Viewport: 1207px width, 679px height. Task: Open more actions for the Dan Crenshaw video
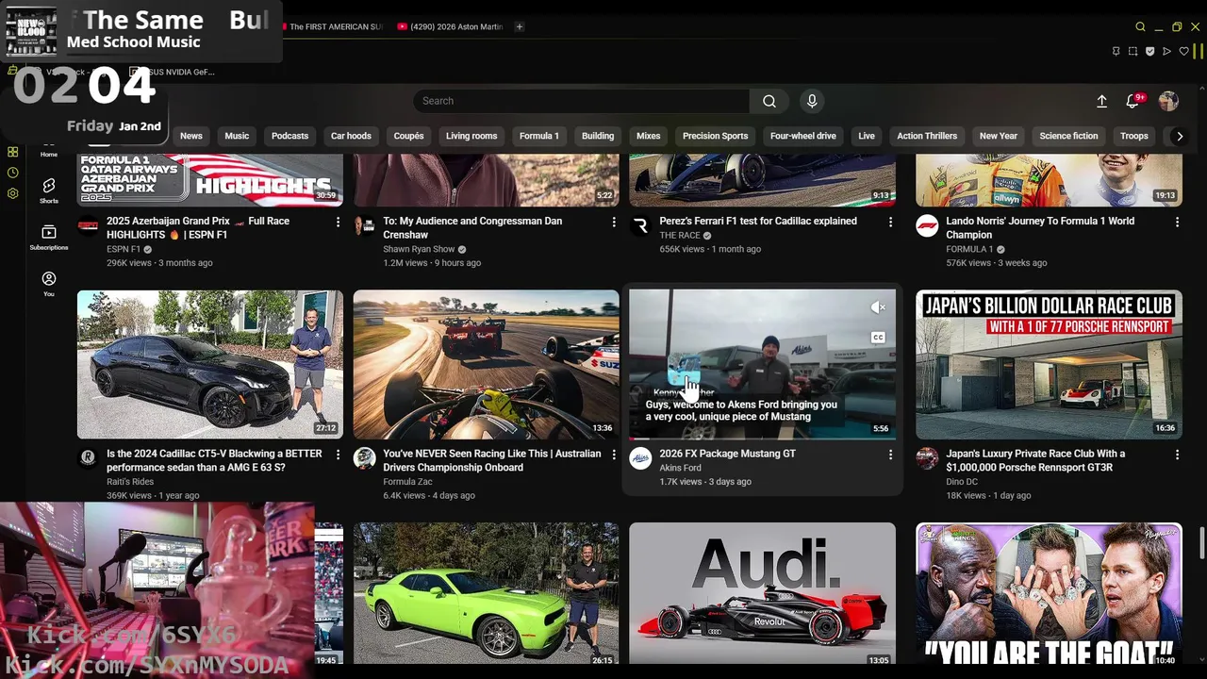(614, 222)
